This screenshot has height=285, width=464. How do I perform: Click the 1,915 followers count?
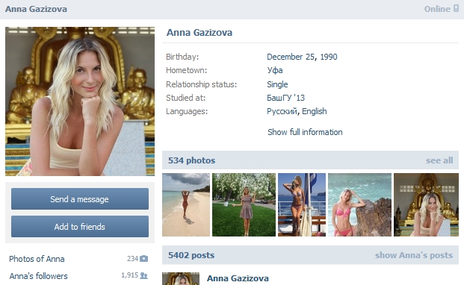129,275
